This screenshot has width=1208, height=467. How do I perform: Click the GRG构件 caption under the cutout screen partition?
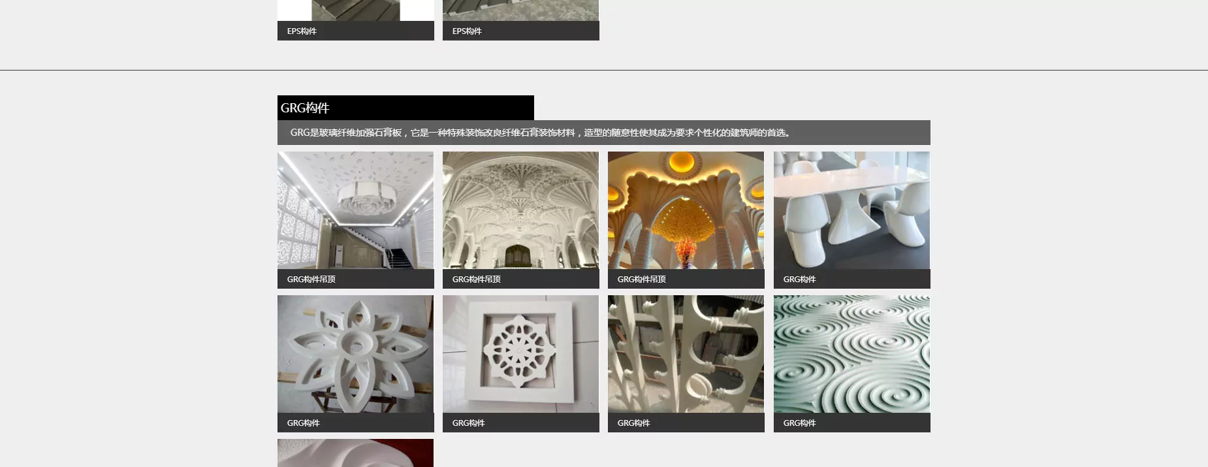(634, 423)
